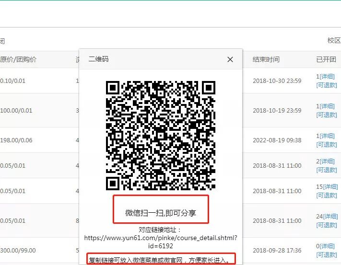This screenshot has height=265, width=341.
Task: Click the 对应链接地址 label
Action: tap(160, 230)
